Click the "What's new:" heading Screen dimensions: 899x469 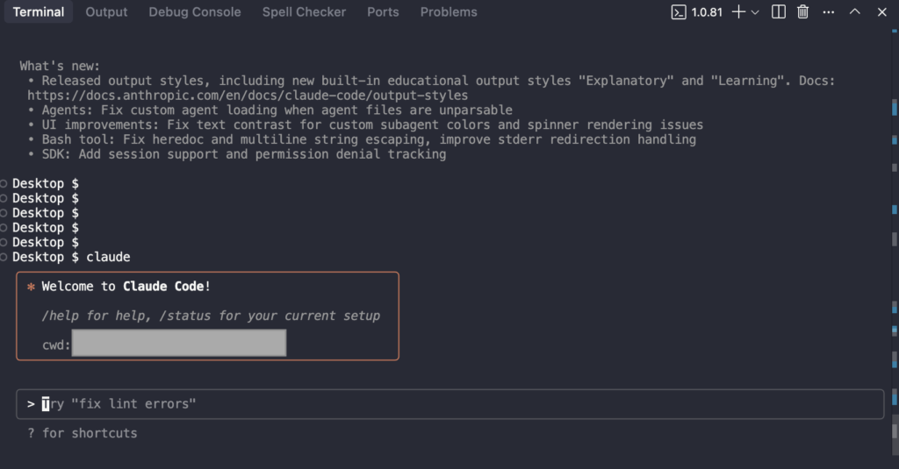tap(60, 67)
